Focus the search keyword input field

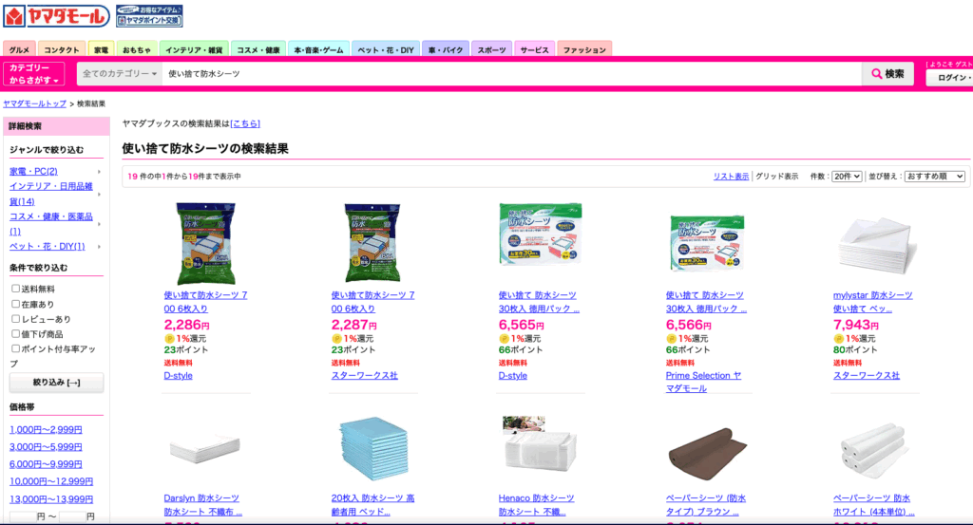[512, 74]
